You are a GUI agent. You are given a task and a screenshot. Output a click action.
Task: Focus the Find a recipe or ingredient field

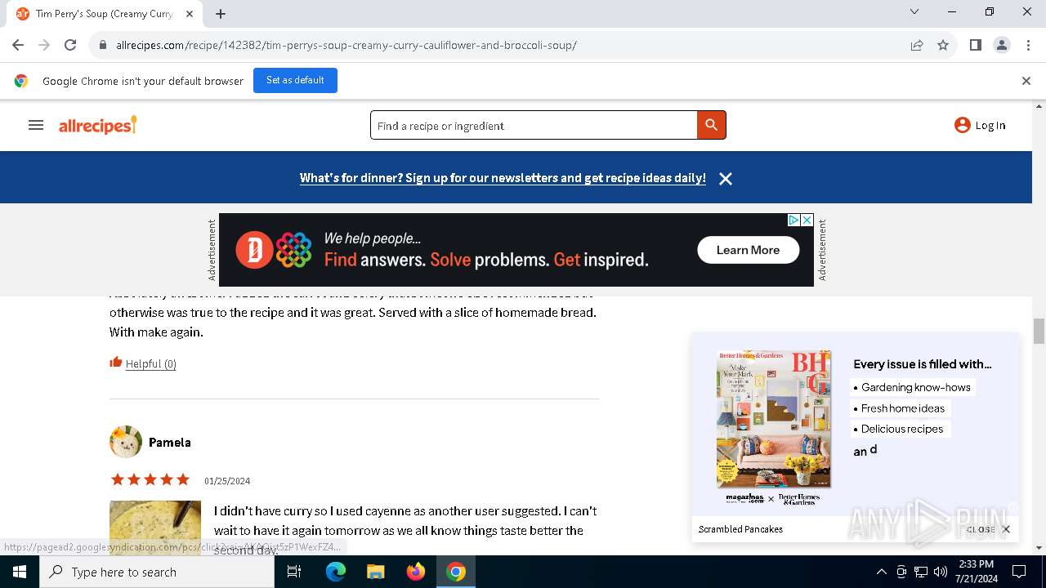point(534,125)
